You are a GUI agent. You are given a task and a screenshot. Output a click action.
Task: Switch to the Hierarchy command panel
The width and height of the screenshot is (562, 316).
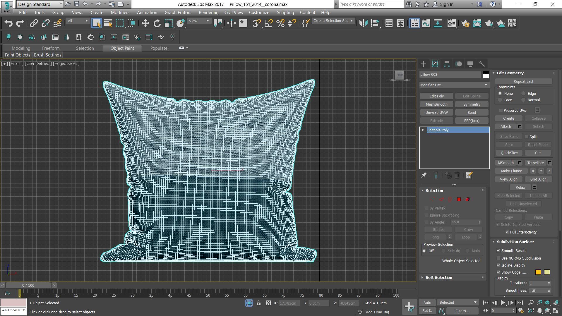point(447,64)
